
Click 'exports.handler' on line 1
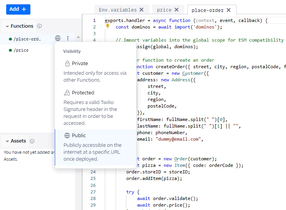pyautogui.click(x=125, y=20)
